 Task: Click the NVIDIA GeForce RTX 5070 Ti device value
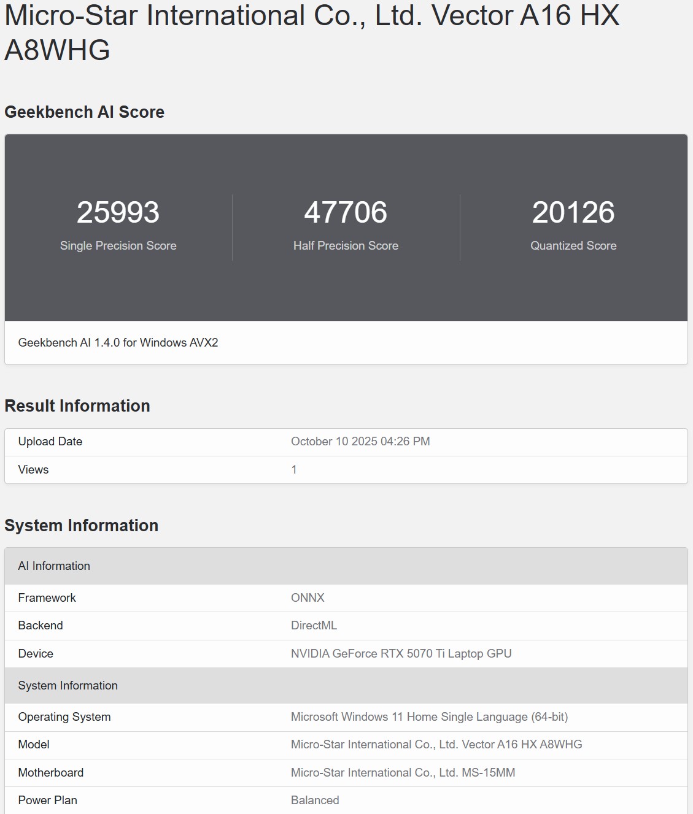(x=401, y=654)
